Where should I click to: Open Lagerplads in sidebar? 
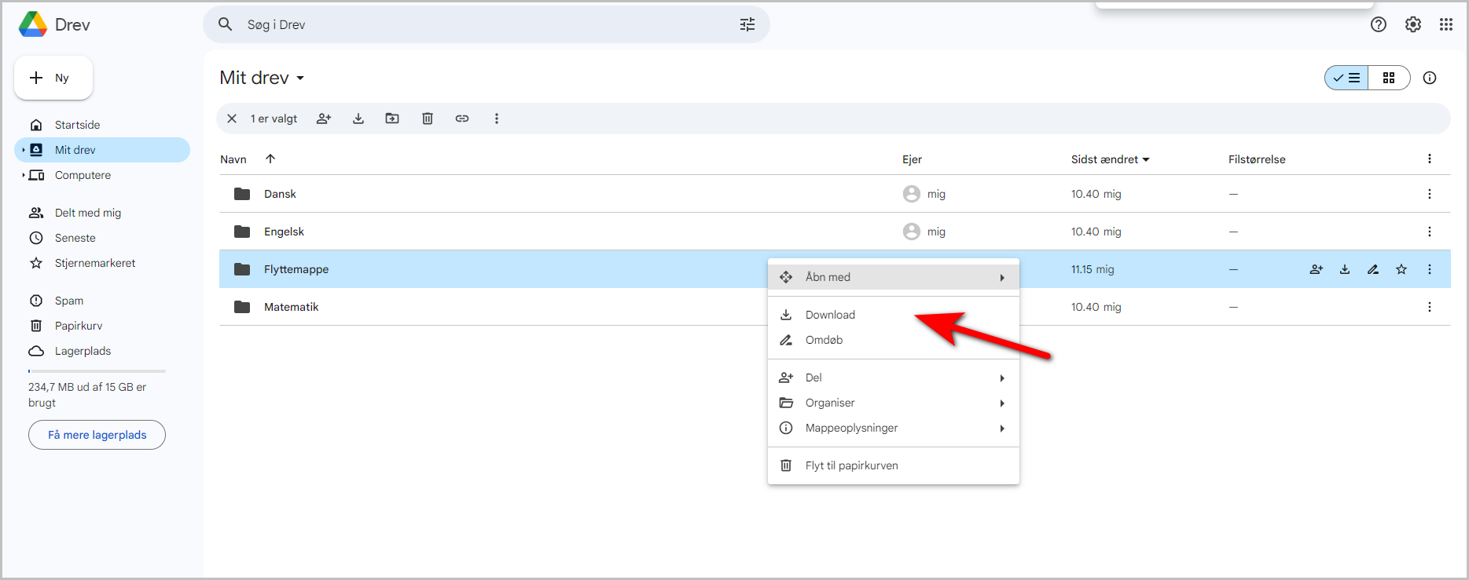click(x=102, y=351)
